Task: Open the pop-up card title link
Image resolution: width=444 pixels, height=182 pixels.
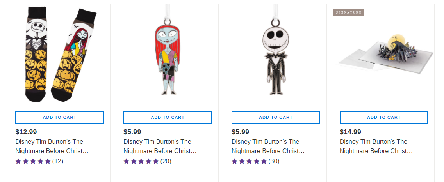Action: [x=376, y=147]
